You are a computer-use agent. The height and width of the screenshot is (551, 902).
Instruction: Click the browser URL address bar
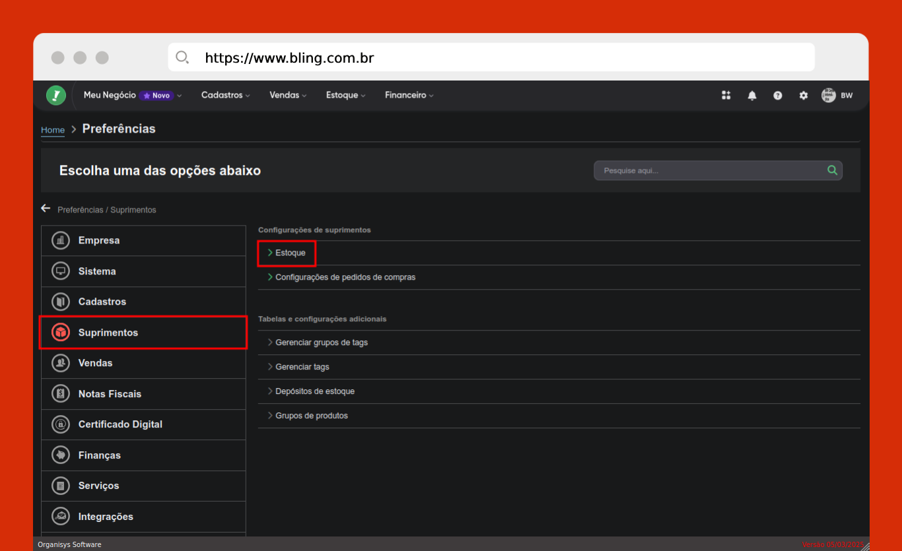coord(491,57)
